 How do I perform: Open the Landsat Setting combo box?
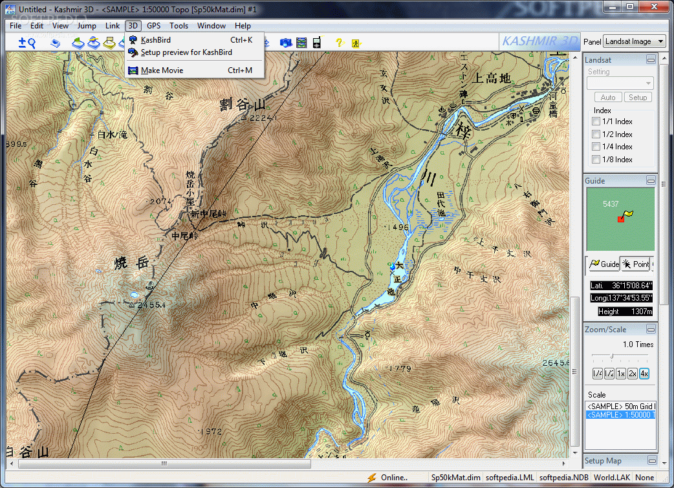[x=620, y=83]
